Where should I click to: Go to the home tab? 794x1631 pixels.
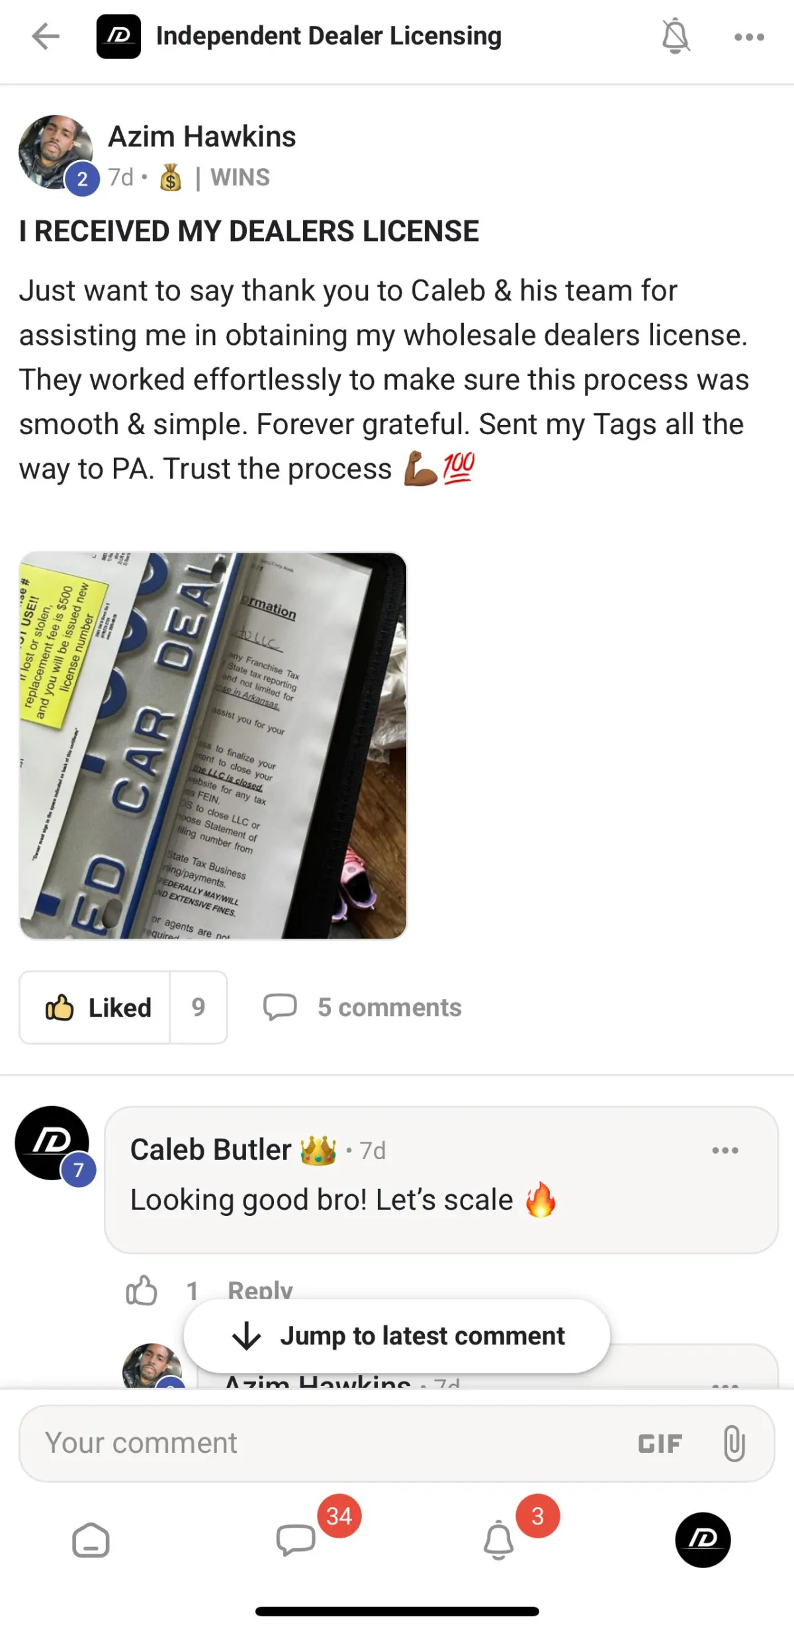91,1540
